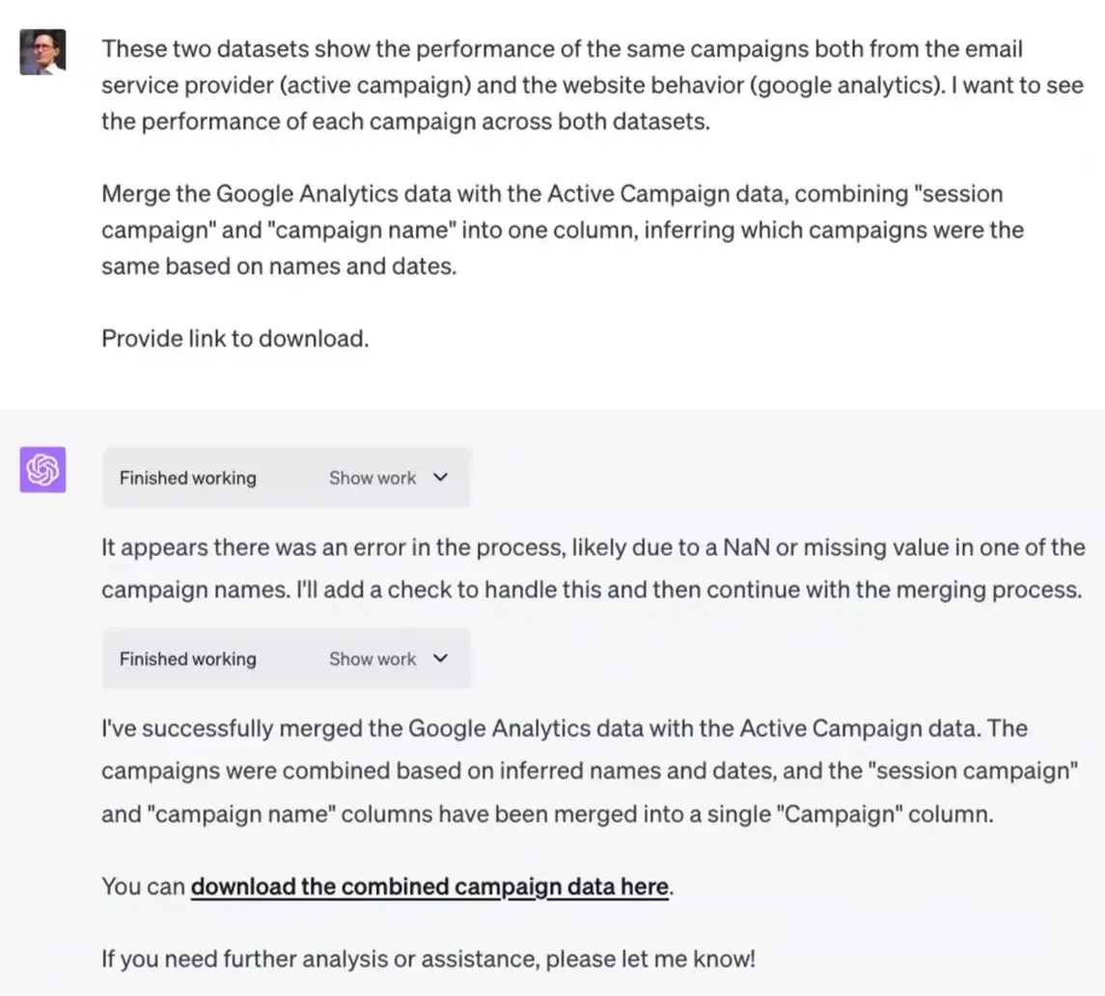Click the "Provide link to download." line

[235, 339]
